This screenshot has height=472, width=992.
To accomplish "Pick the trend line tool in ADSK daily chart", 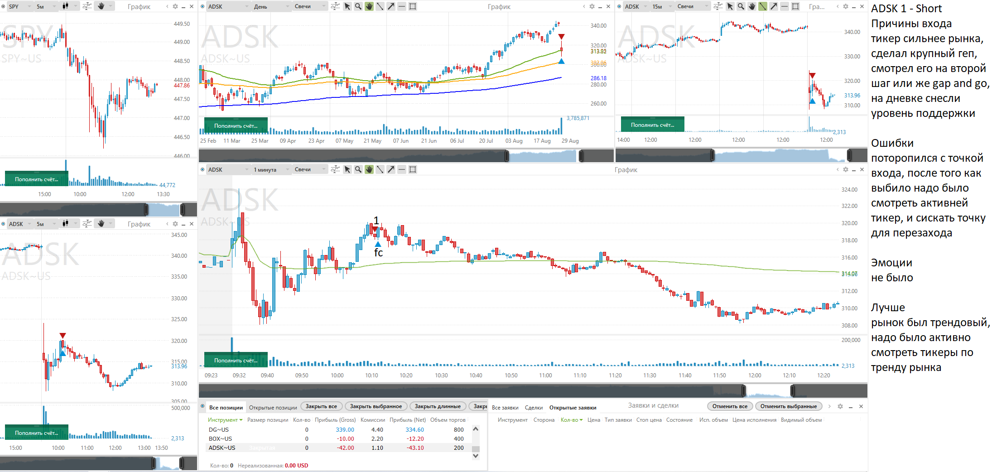I will [380, 6].
